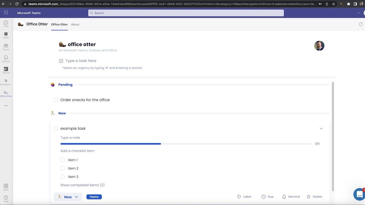Open the Microsoft Teams app launcher grid
This screenshot has width=365, height=205.
[6, 13]
